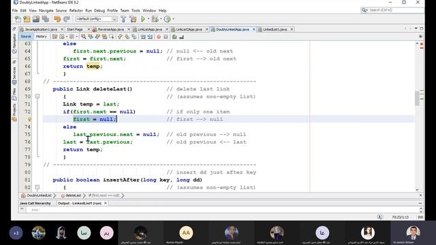Click the Shift Line Left icon
The width and height of the screenshot is (436, 245).
coord(143,37)
